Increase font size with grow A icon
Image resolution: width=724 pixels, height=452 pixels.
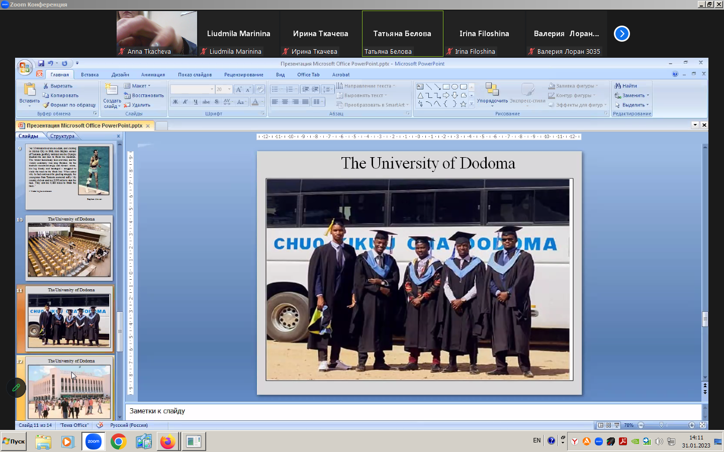click(239, 89)
